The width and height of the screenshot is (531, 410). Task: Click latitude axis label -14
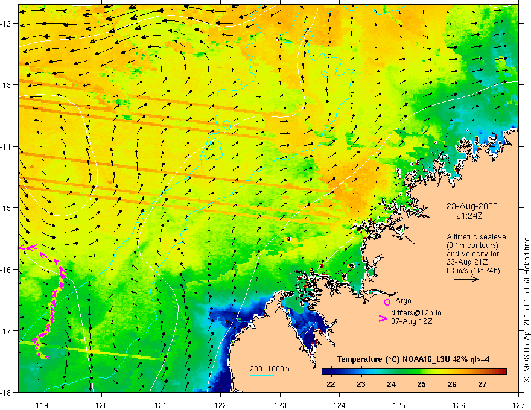(x=7, y=147)
